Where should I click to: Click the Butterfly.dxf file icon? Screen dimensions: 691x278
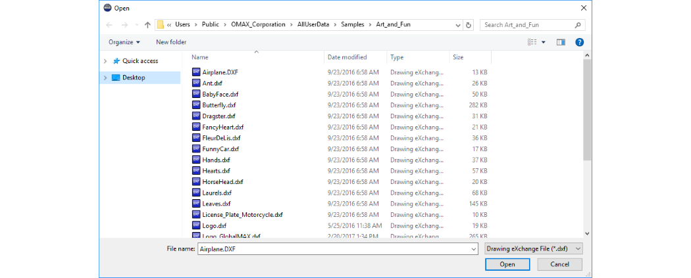tap(196, 105)
